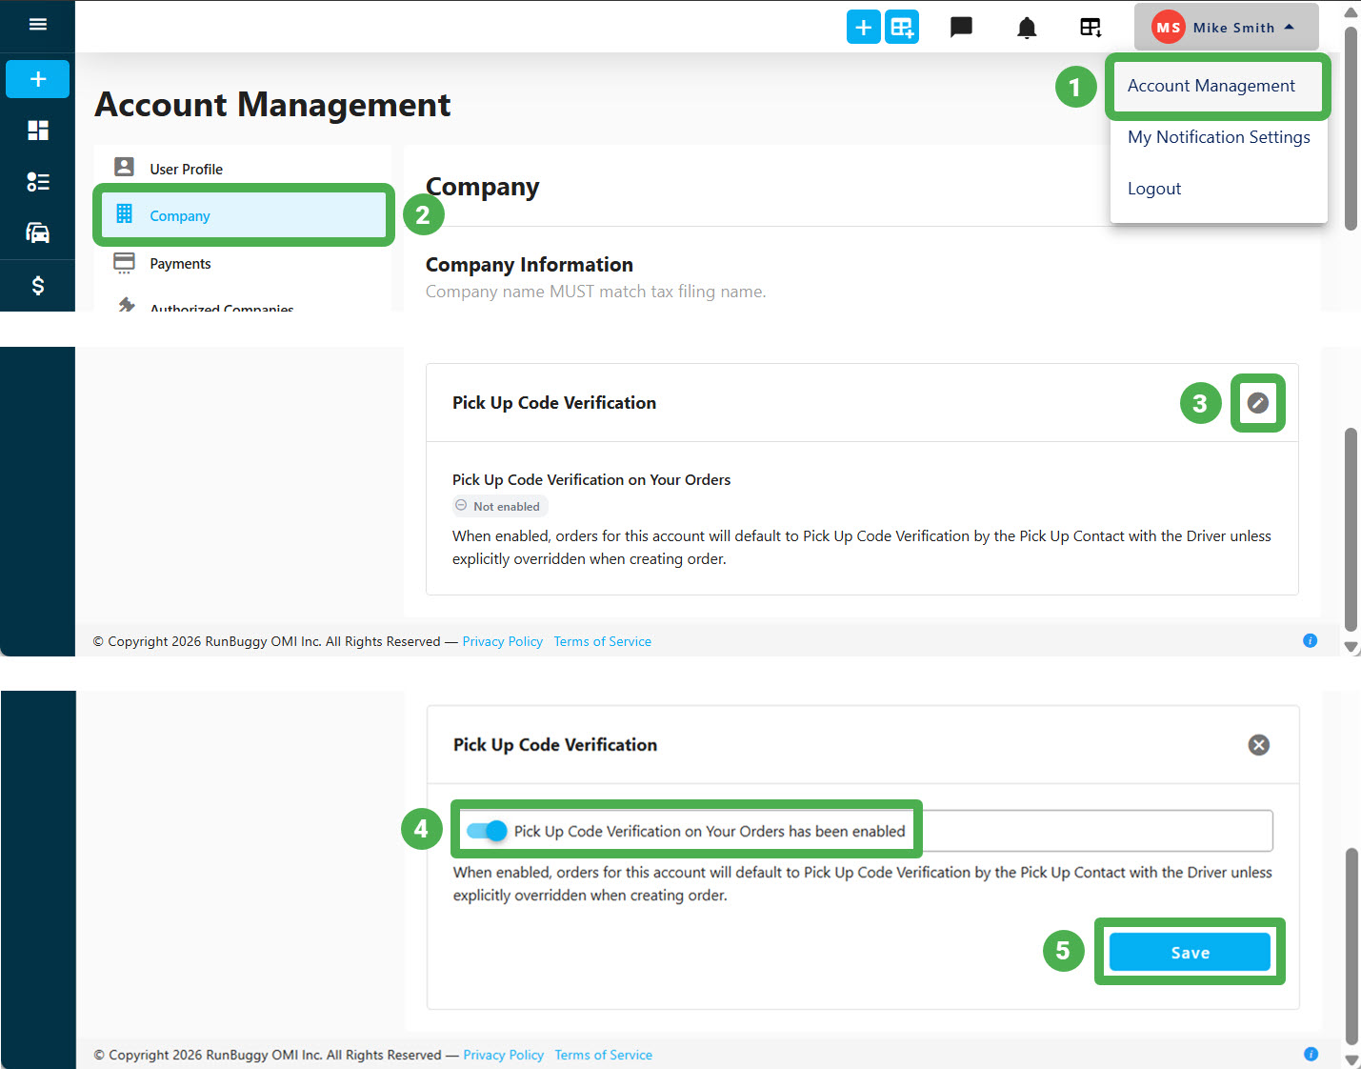Viewport: 1361px width, 1069px height.
Task: Expand the Mike Smith user dropdown
Action: pyautogui.click(x=1226, y=27)
